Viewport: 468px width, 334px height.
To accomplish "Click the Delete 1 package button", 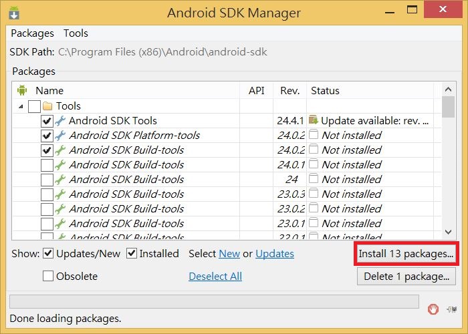I will (406, 277).
